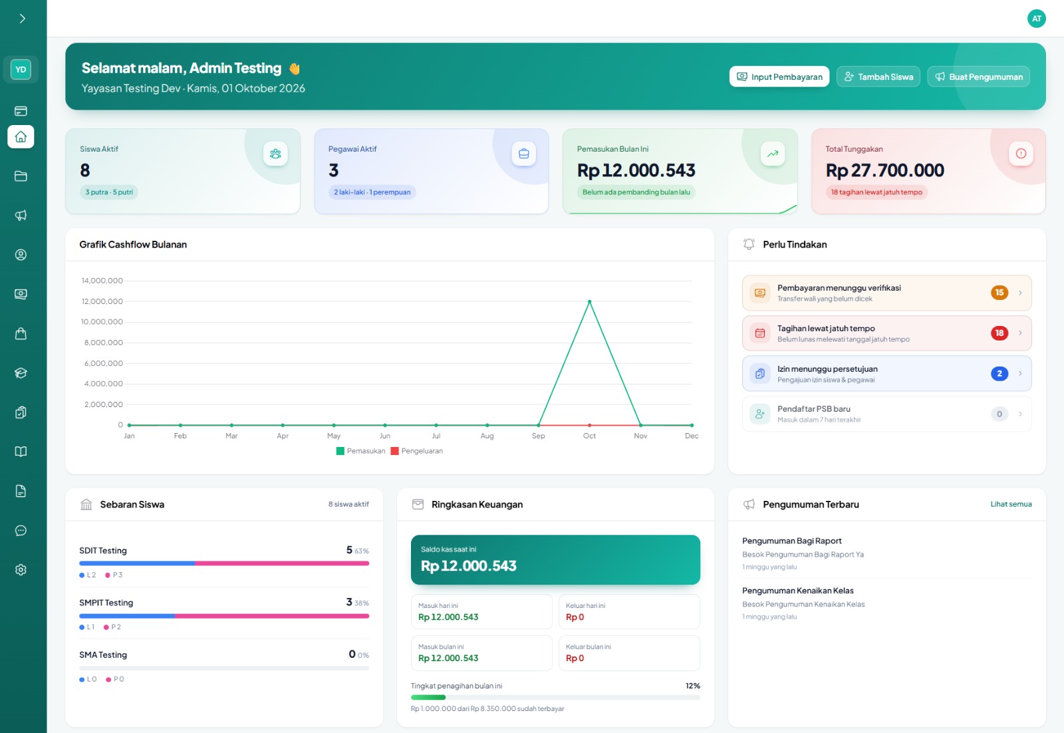Screen dimensions: 1064x733
Task: Open the document file sidebar icon
Action: pyautogui.click(x=21, y=491)
